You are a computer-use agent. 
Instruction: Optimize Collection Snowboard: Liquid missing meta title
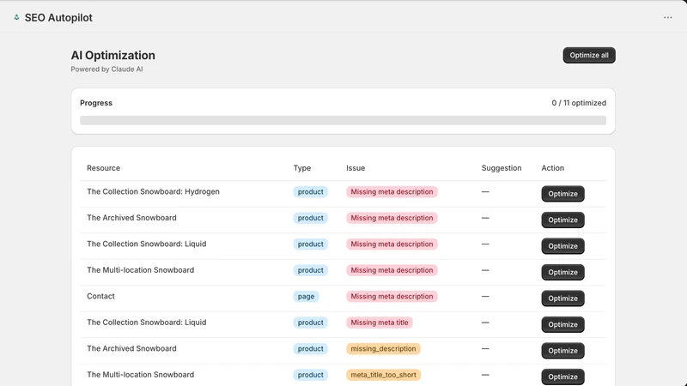[562, 324]
